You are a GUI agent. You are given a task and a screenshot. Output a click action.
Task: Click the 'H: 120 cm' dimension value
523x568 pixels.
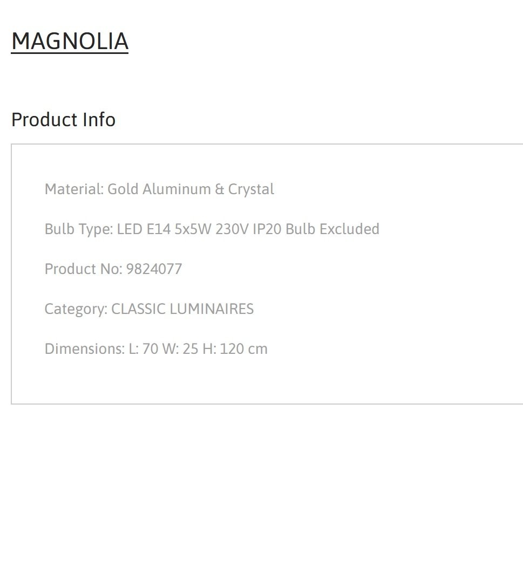point(235,349)
